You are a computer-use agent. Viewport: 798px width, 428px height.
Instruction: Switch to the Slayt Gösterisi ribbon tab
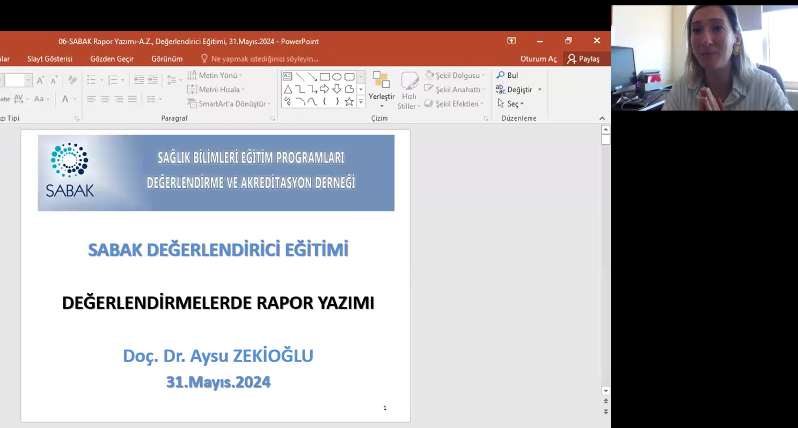(x=49, y=59)
